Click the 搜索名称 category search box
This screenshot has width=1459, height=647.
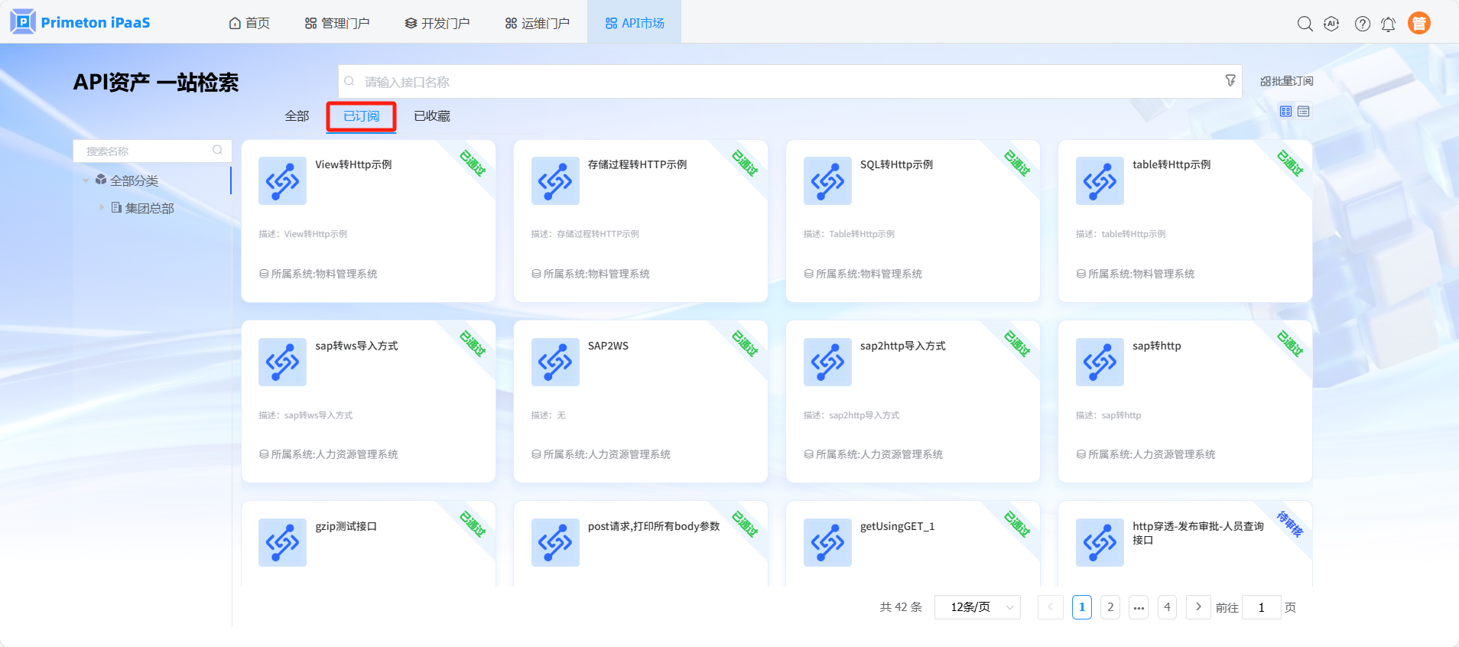145,151
